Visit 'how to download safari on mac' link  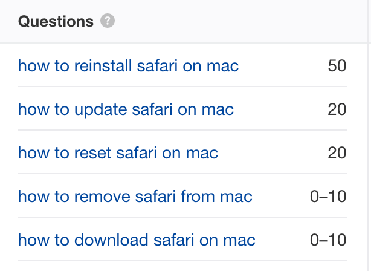137,240
